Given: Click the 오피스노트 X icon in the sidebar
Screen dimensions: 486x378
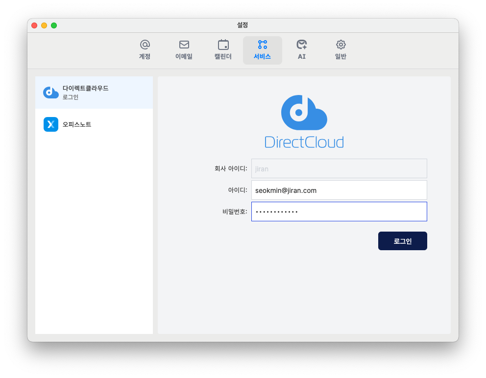Looking at the screenshot, I should click(x=51, y=124).
